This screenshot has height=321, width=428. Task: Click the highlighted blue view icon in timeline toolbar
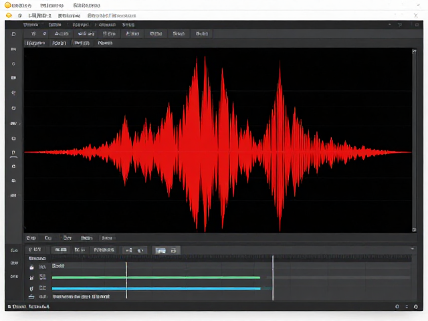click(x=160, y=251)
